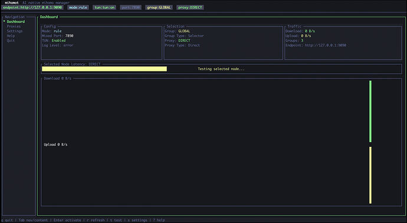Screen dimensions: 407x223
Task: Click the tun:tun:on status chip
Action: (104, 7)
